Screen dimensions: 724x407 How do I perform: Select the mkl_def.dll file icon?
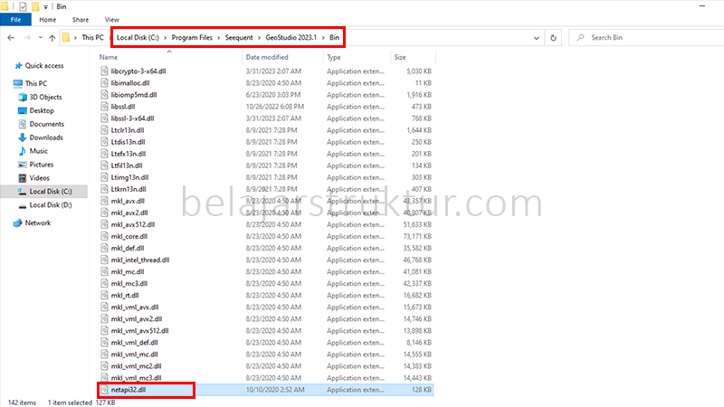[104, 248]
